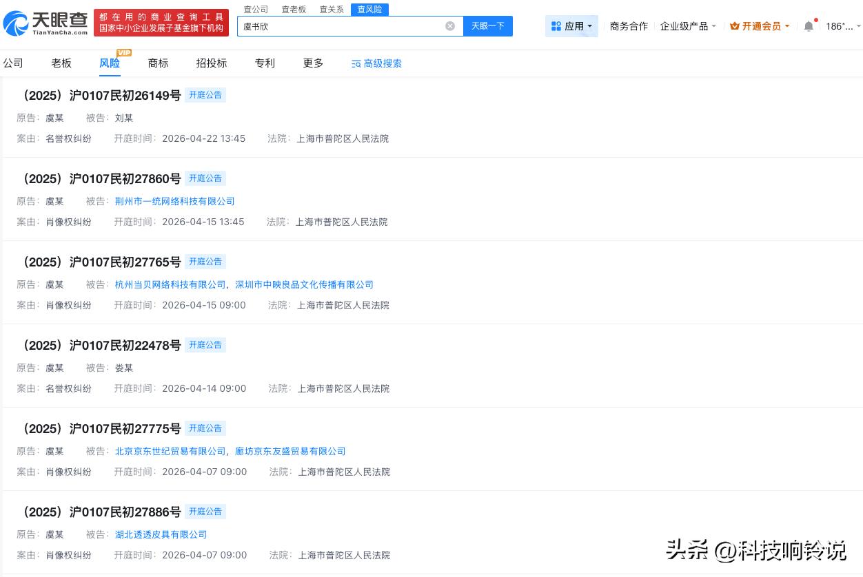Click the 高级搜索 advanced search icon

pos(356,63)
